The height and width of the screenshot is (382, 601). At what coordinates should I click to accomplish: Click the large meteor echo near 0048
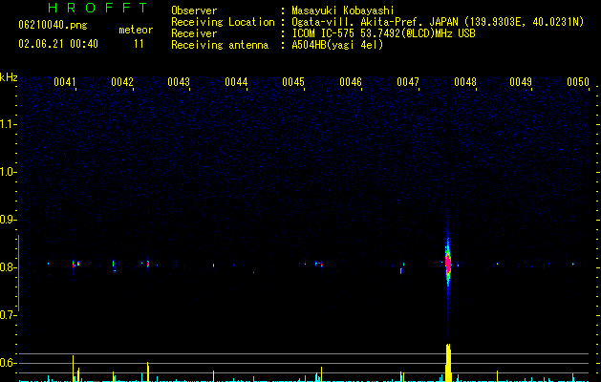pos(448,264)
